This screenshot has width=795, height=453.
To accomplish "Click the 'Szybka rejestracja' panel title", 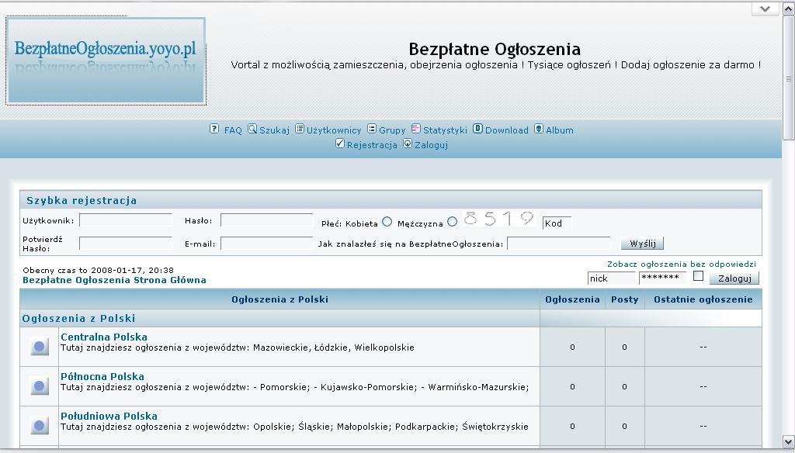I will 82,200.
